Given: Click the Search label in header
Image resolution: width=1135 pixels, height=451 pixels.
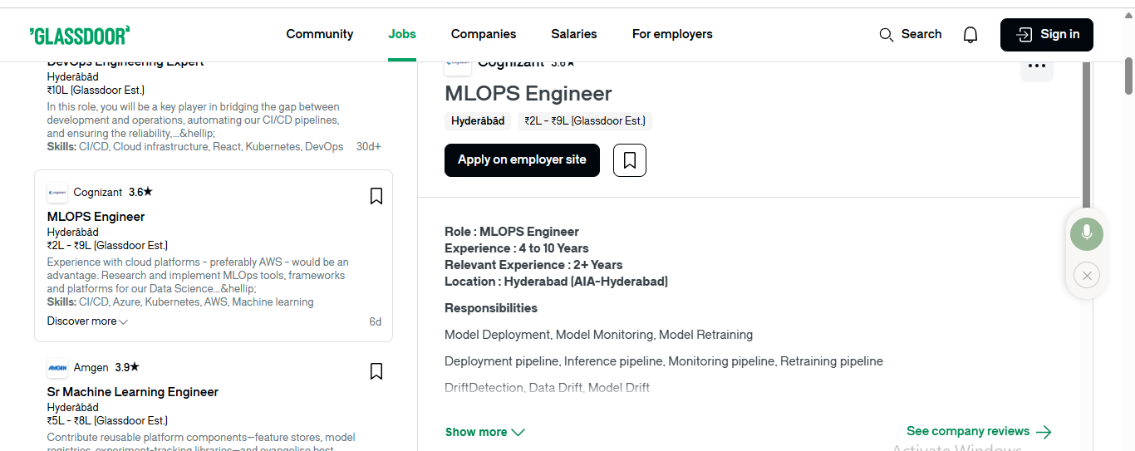Looking at the screenshot, I should (921, 34).
